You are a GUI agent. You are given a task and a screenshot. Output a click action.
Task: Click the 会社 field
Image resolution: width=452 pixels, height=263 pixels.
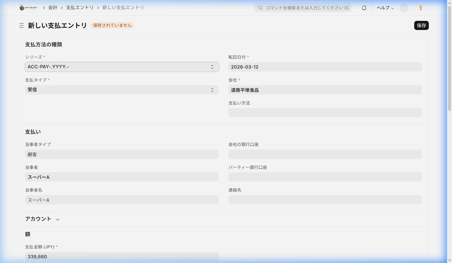click(x=325, y=90)
